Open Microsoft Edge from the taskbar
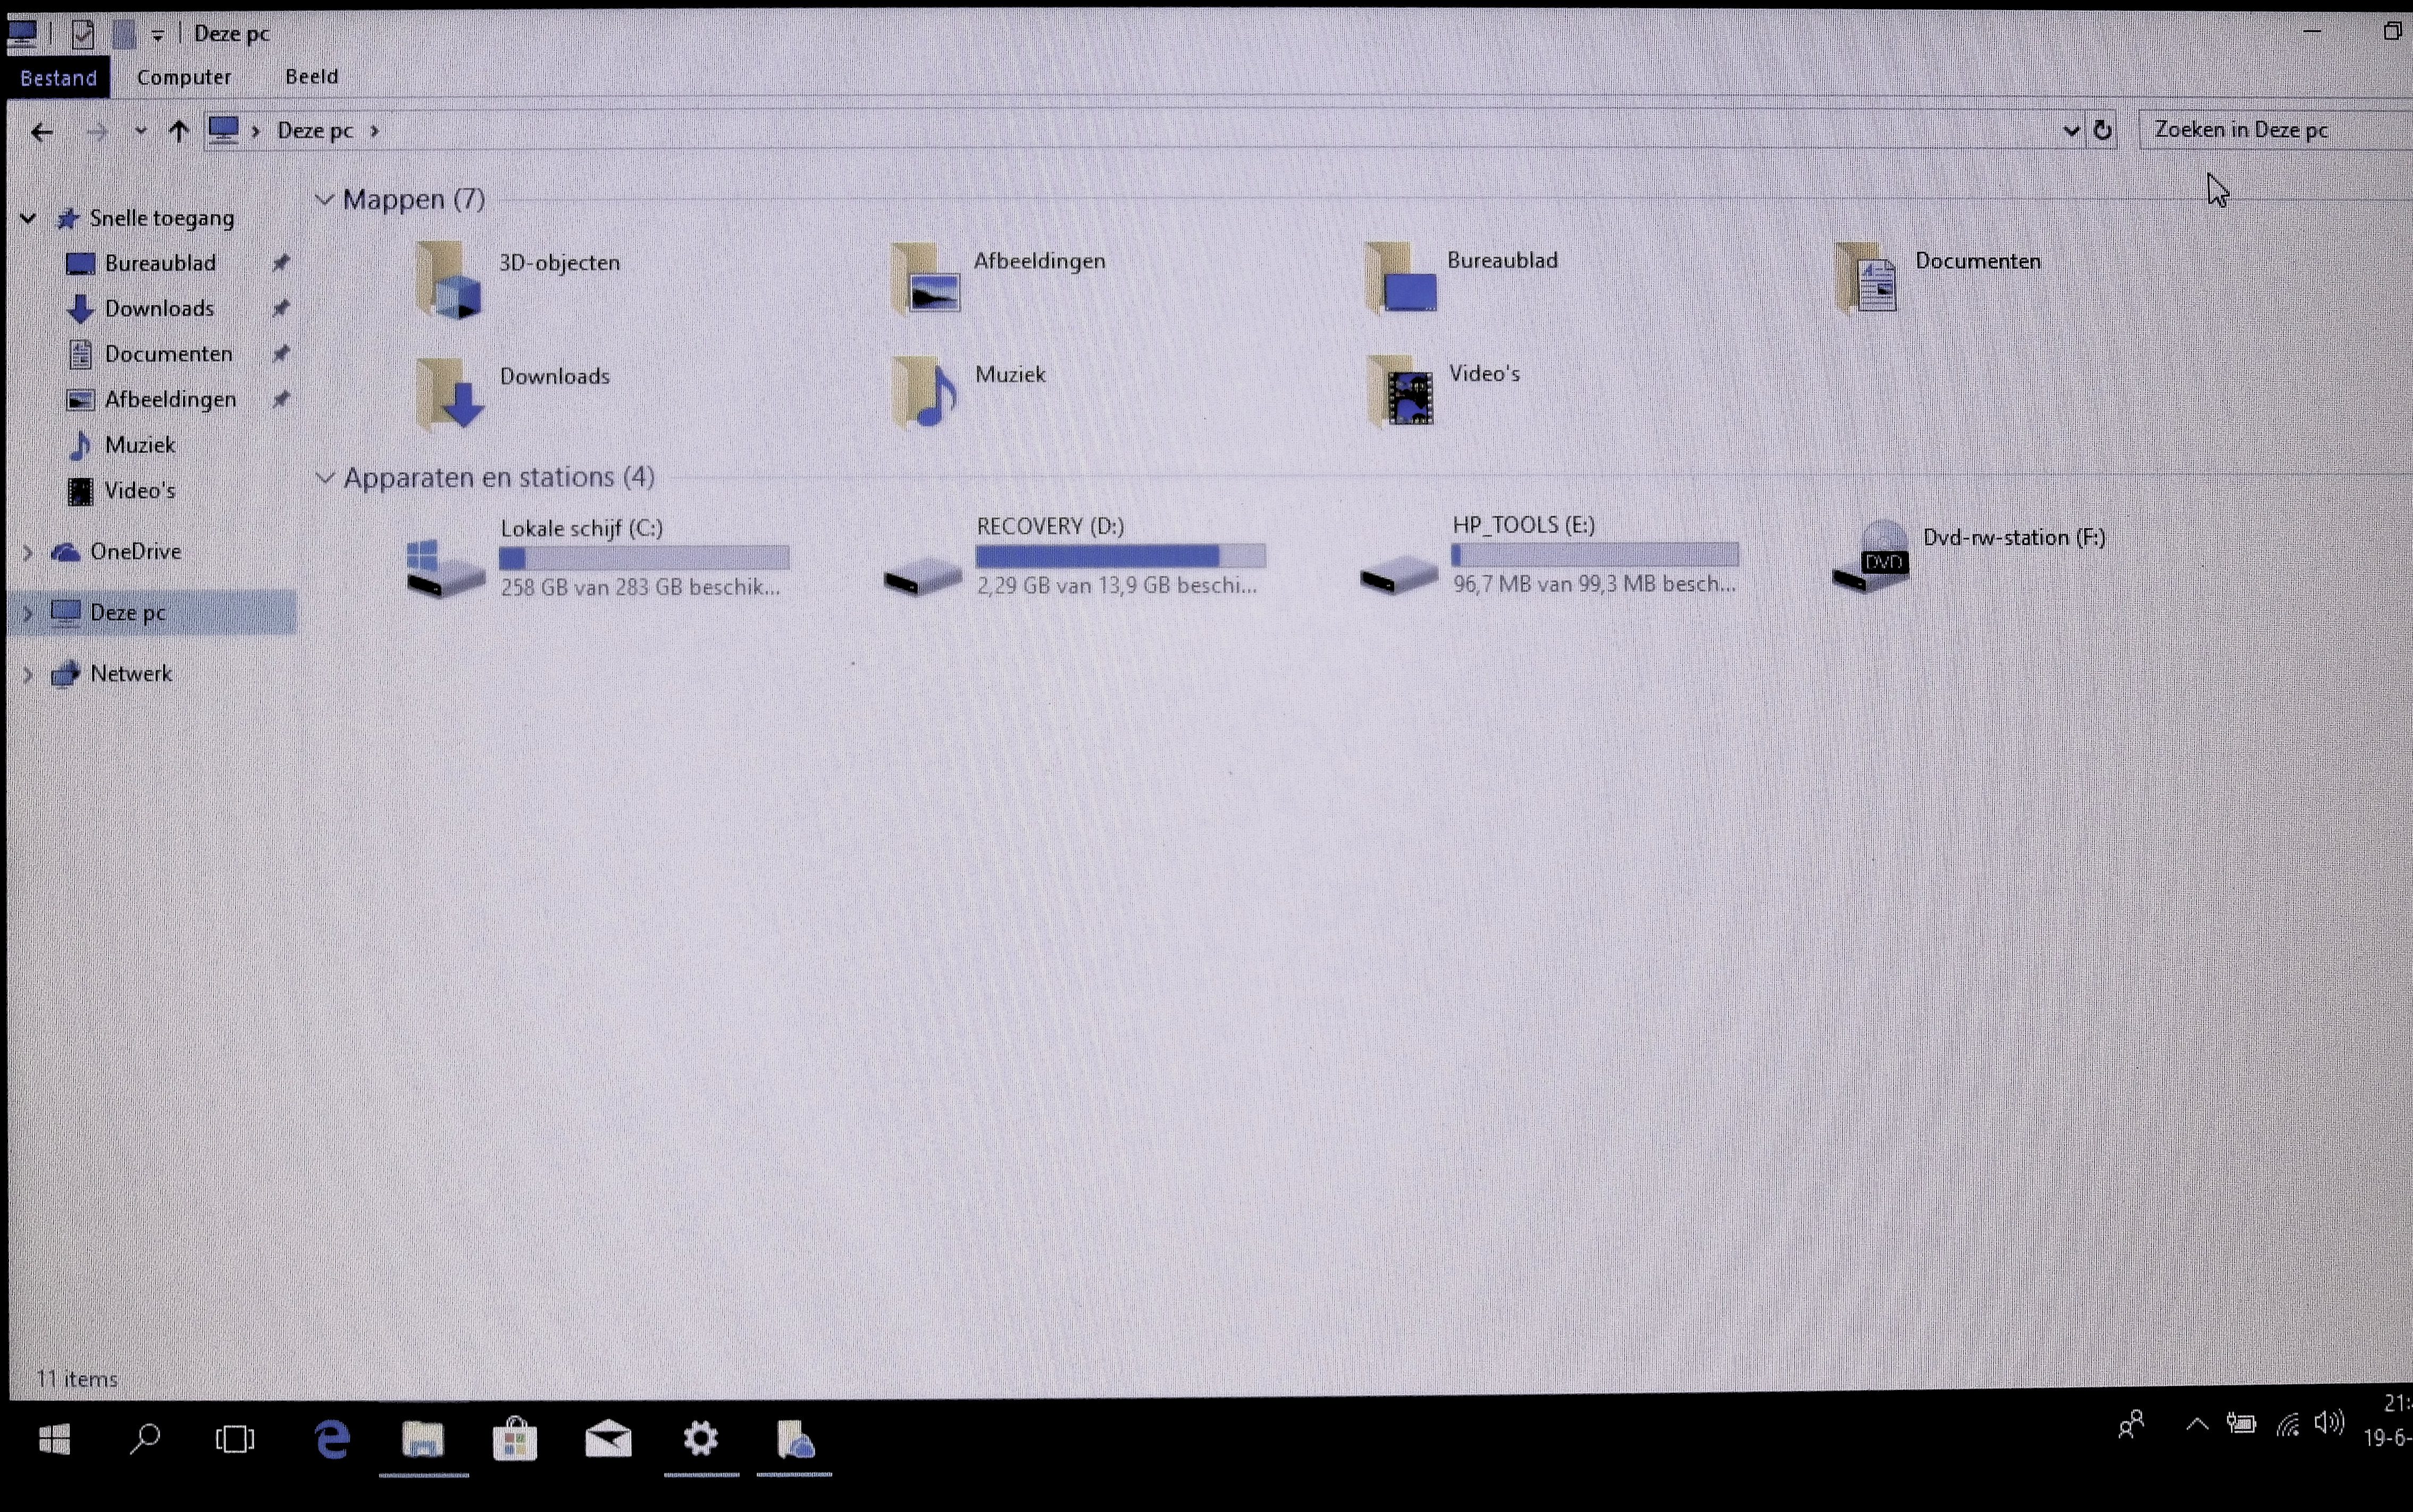The image size is (2413, 1512). pos(332,1440)
